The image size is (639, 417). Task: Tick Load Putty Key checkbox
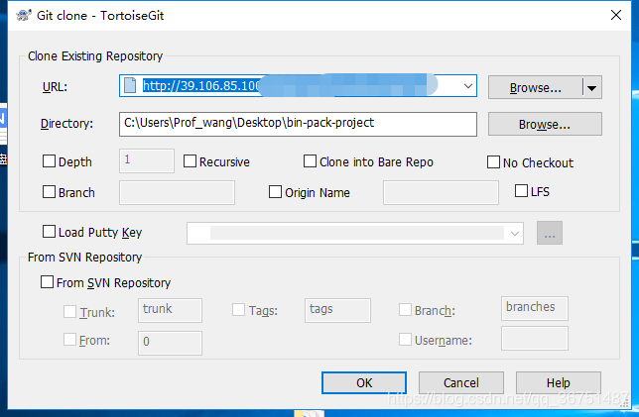point(49,232)
